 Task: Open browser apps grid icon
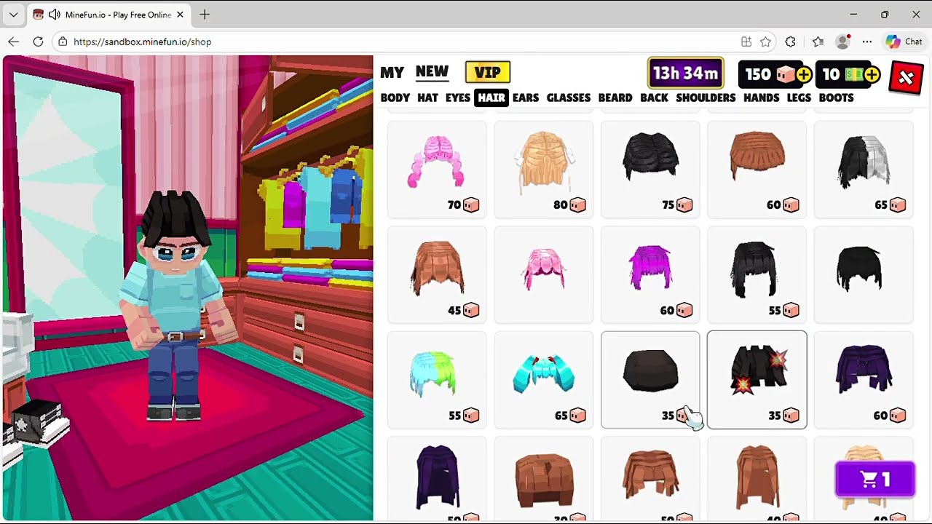click(746, 41)
